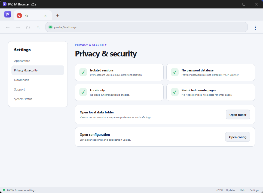Click the small purple PRIVACY & SECURITY label
The image size is (263, 193).
point(91,45)
